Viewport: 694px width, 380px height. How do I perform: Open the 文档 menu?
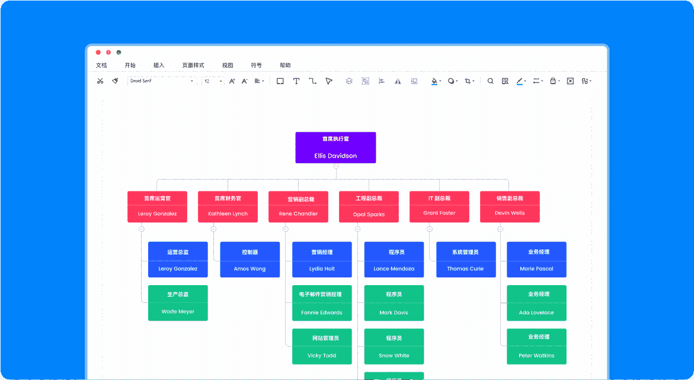101,65
